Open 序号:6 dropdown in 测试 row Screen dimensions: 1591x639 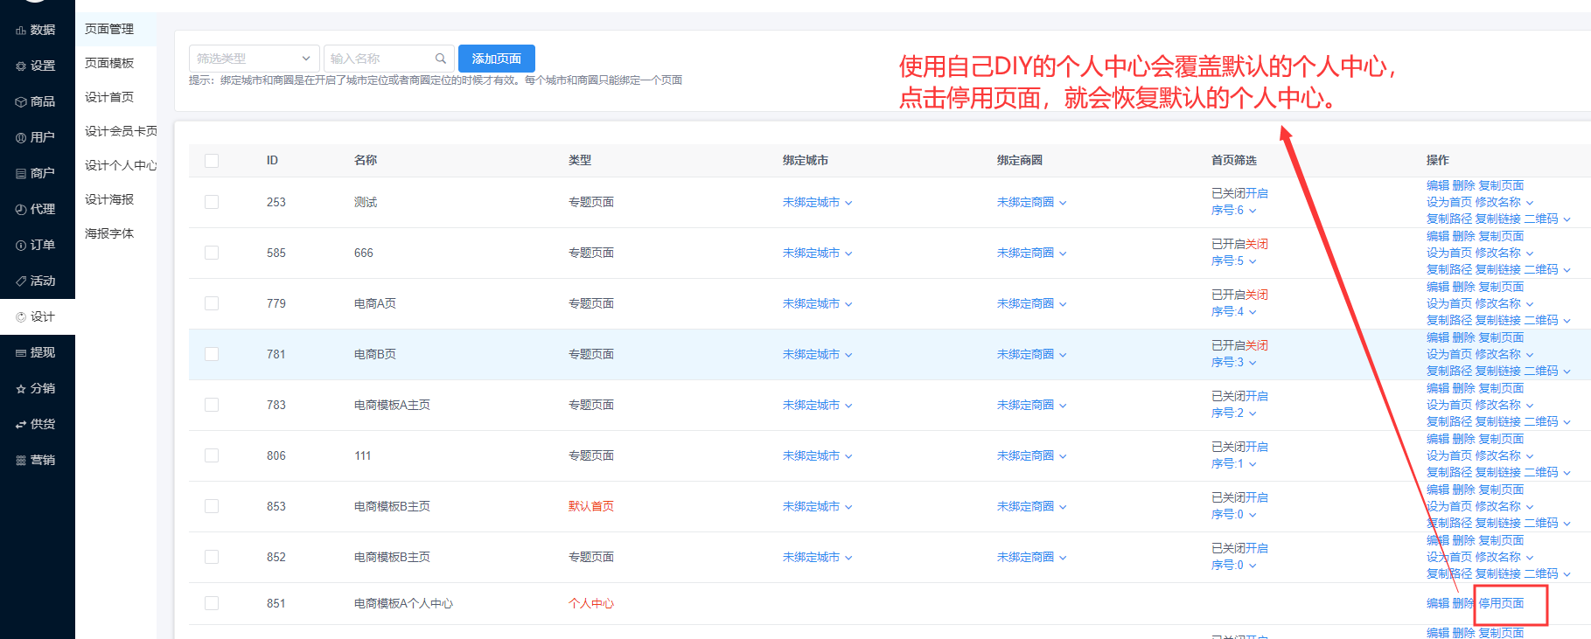point(1233,211)
